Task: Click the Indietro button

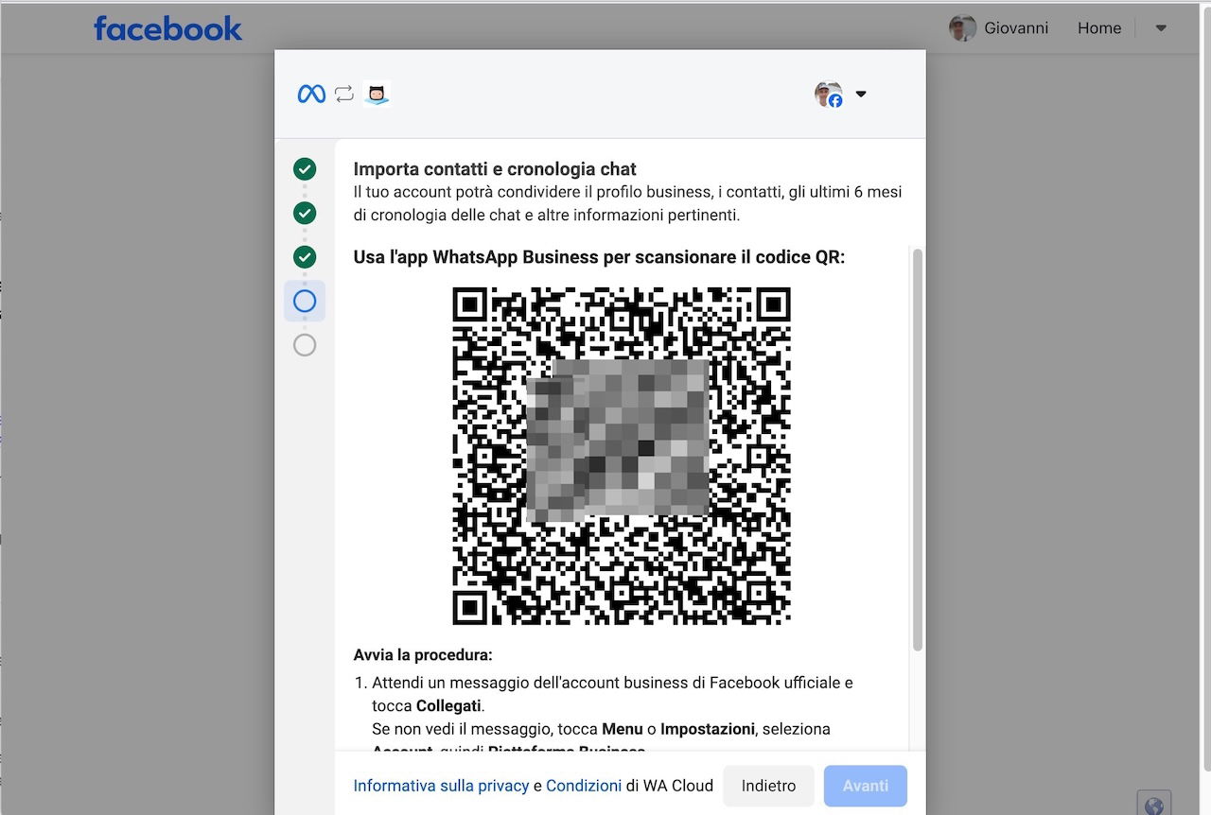Action: click(x=769, y=786)
